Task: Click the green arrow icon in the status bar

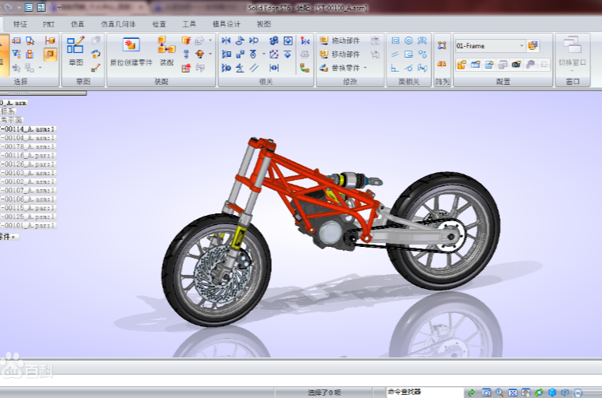Action: [x=471, y=393]
